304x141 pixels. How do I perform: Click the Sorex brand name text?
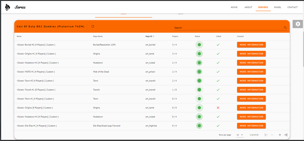(20, 8)
